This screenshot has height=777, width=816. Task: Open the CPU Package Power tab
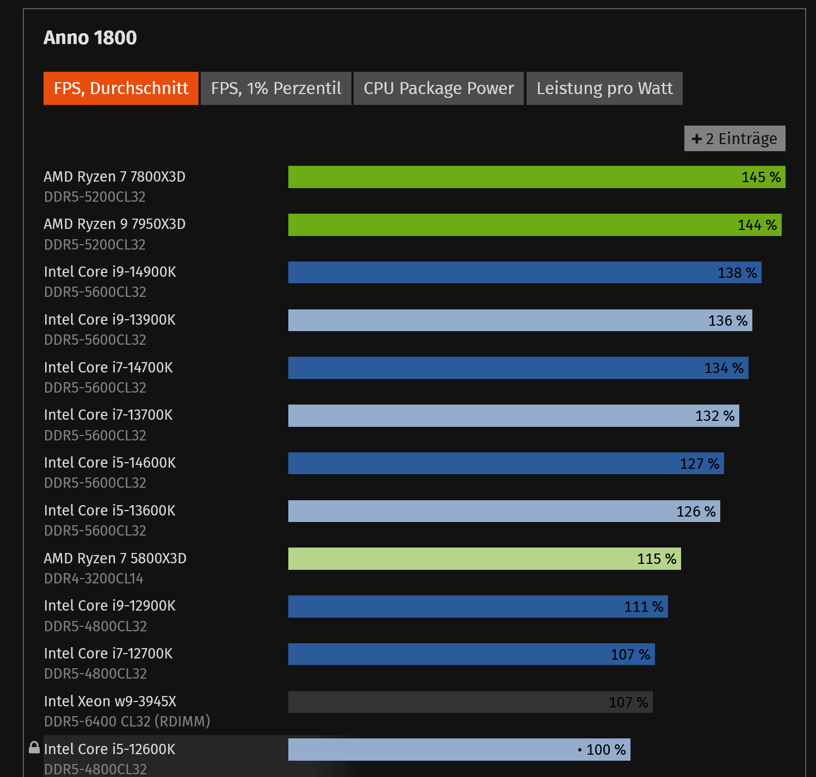(438, 88)
